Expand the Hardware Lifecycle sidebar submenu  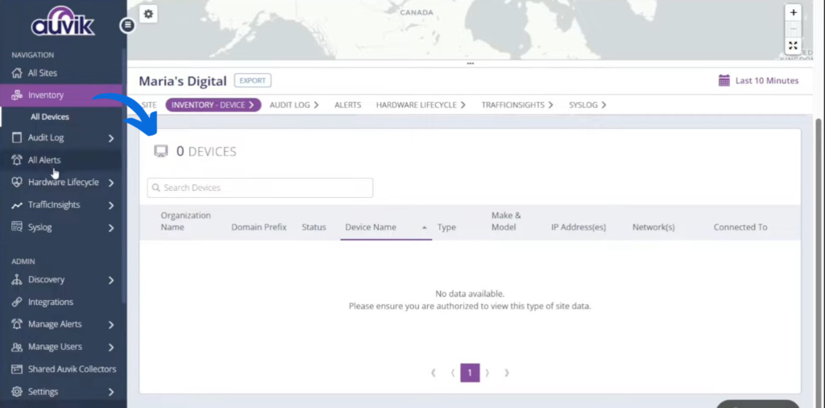111,183
